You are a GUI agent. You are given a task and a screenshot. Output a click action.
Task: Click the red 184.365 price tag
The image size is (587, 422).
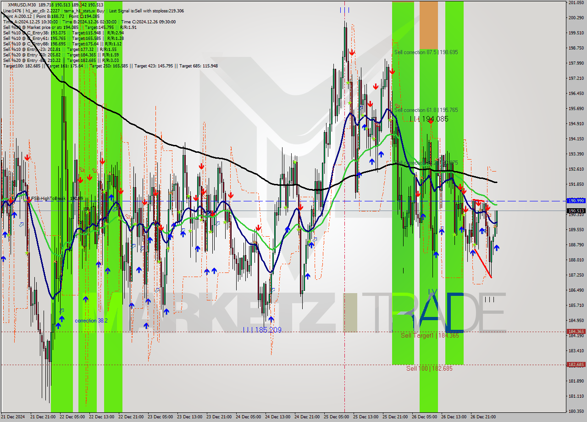tap(576, 332)
